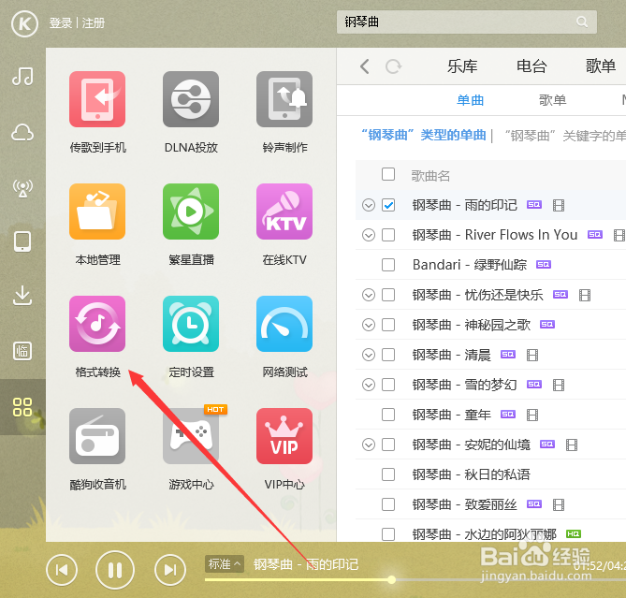This screenshot has width=626, height=598.
Task: Open 酷狗收音机 radio
Action: click(97, 436)
